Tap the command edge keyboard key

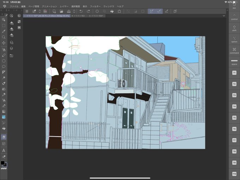point(234,51)
